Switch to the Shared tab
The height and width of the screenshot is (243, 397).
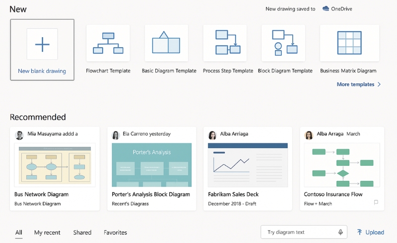click(x=82, y=233)
